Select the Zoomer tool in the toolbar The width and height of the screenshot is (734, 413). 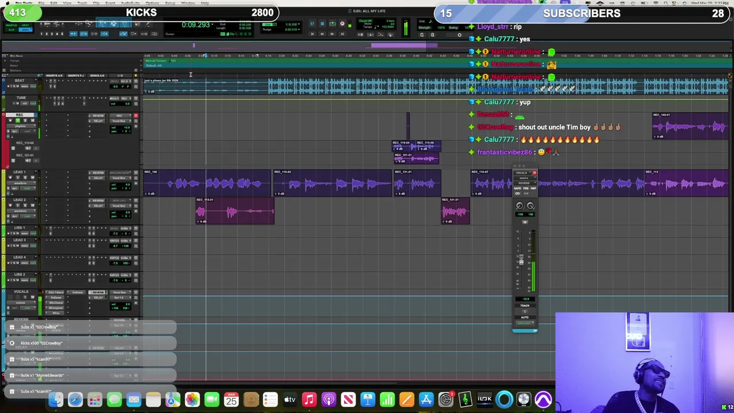(88, 25)
